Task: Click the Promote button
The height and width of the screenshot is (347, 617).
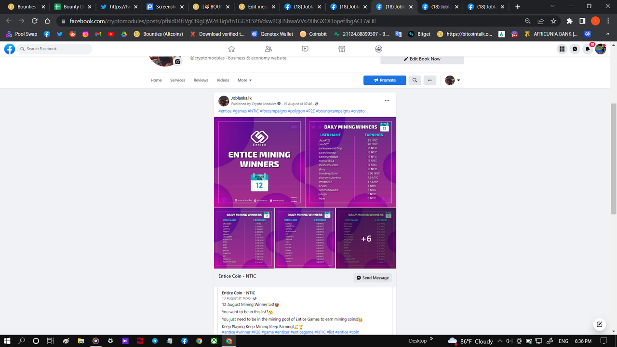Action: (x=385, y=80)
